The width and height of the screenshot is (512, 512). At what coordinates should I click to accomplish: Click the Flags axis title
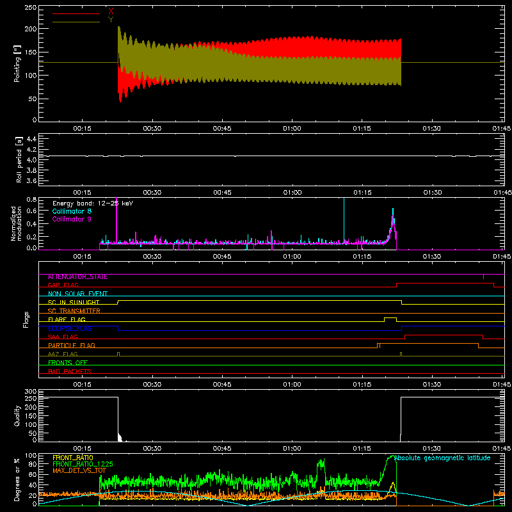pyautogui.click(x=26, y=319)
